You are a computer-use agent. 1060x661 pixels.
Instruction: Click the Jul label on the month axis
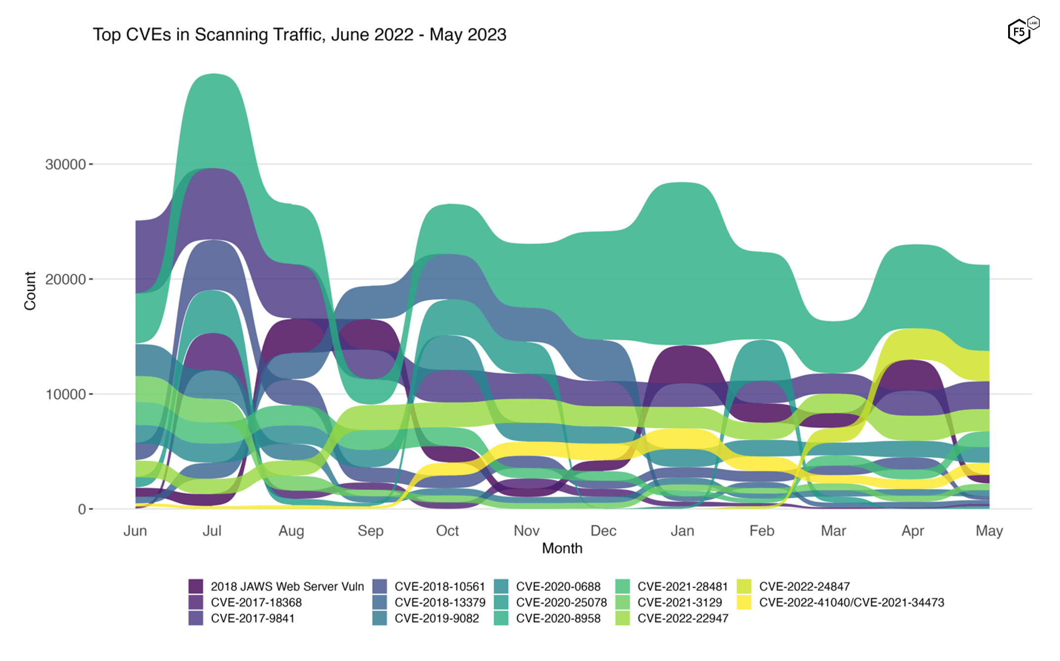pos(212,531)
